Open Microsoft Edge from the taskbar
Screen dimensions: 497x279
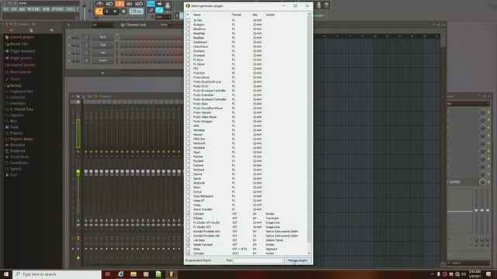pos(121,274)
